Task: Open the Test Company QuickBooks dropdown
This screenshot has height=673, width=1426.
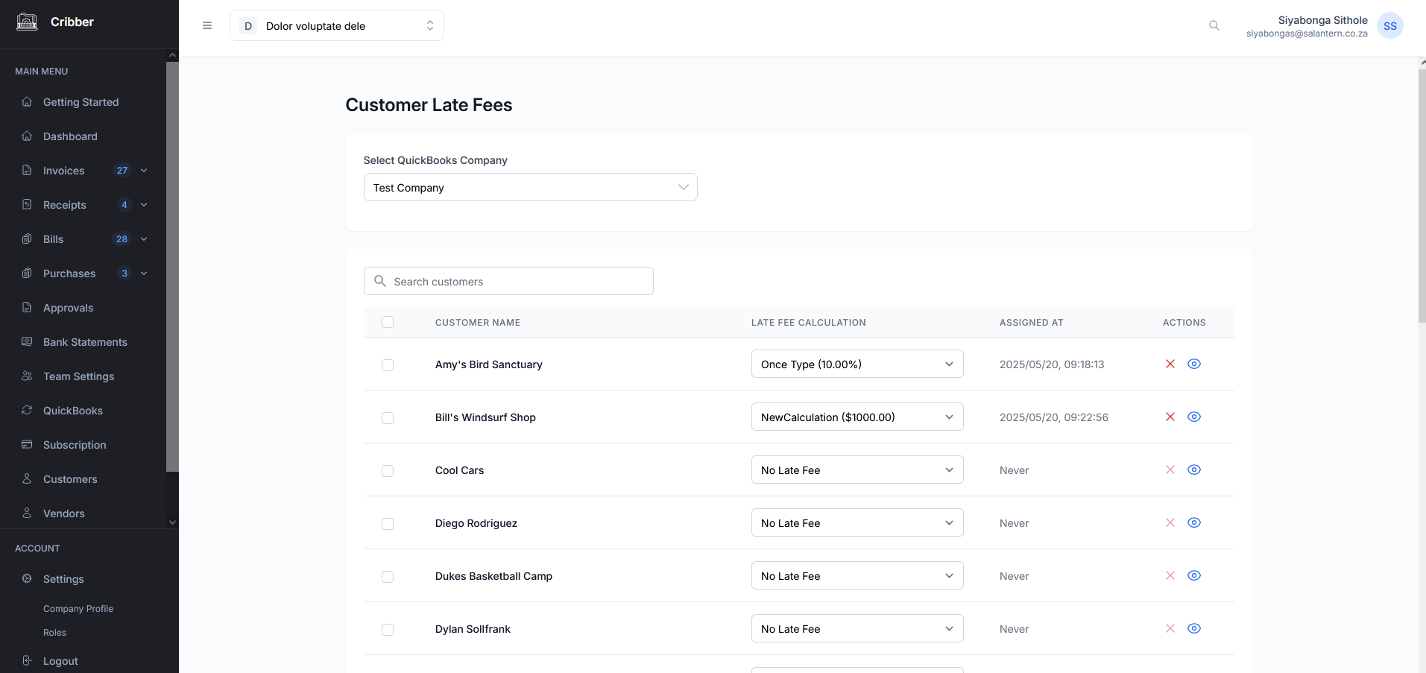Action: click(531, 187)
